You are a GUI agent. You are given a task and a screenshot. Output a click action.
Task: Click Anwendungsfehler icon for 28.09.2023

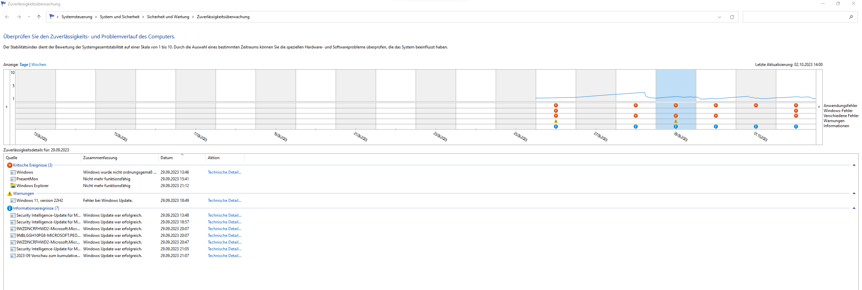coord(636,105)
